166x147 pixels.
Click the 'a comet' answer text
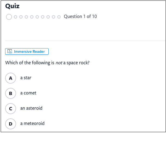[28, 93]
